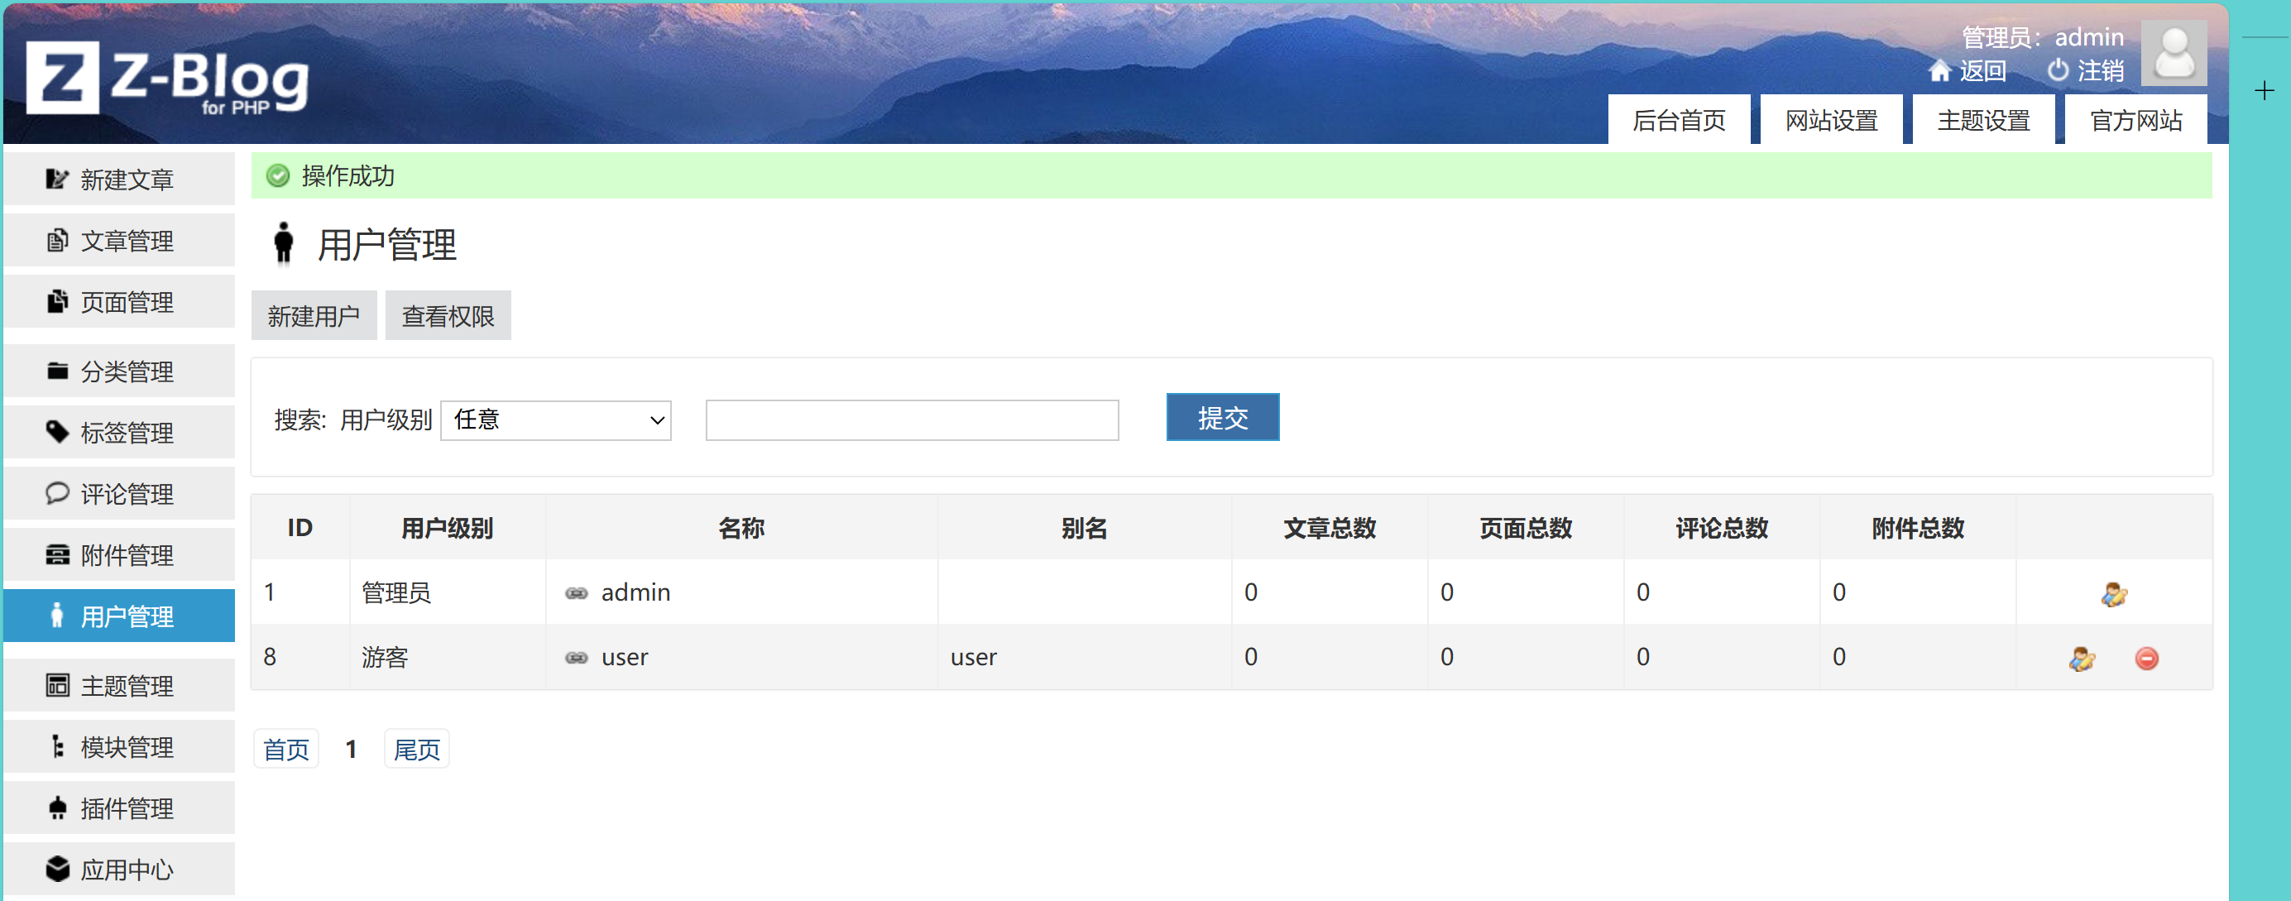Open the link icon beside admin name
This screenshot has width=2291, height=901.
[577, 593]
